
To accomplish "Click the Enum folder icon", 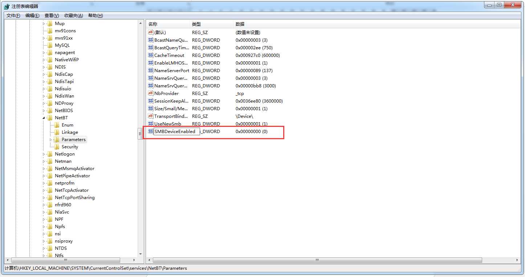I will (57, 125).
